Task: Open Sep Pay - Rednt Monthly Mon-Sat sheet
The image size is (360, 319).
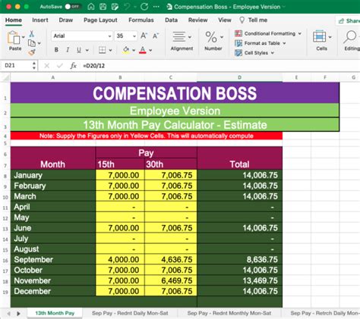Action: [x=229, y=313]
